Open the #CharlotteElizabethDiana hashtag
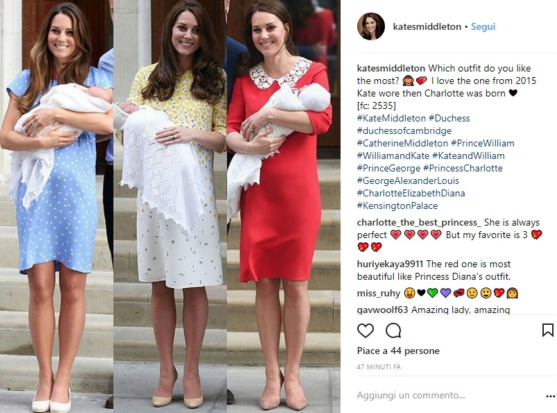The height and width of the screenshot is (413, 557). (411, 193)
